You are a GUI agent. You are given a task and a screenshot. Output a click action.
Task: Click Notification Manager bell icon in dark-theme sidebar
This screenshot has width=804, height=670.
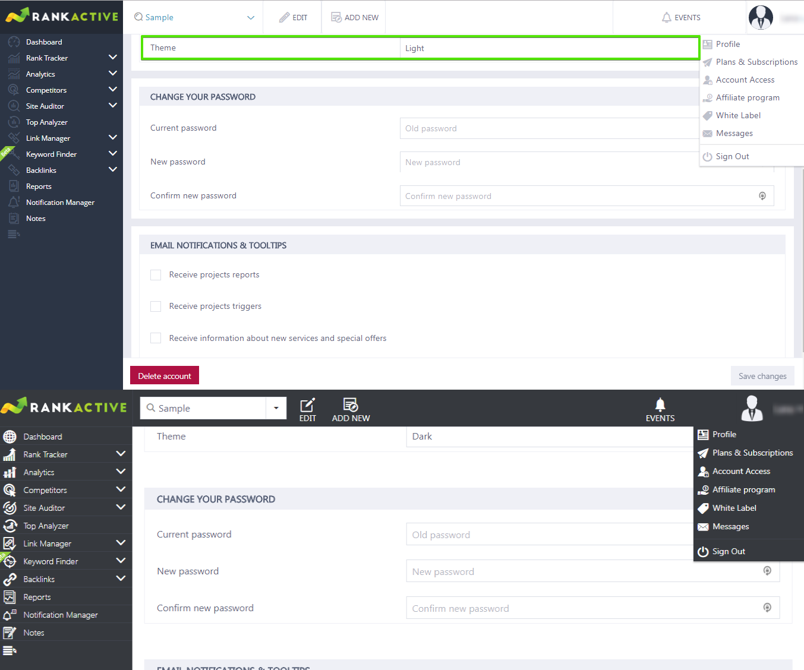coord(10,615)
